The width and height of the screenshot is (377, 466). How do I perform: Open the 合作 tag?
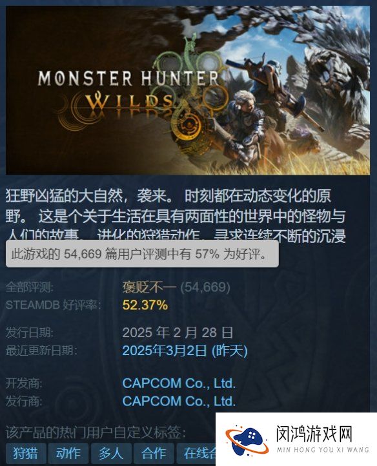(x=154, y=454)
